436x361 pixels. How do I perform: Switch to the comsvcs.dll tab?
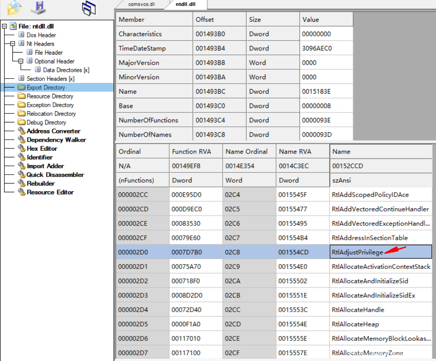coord(141,4)
